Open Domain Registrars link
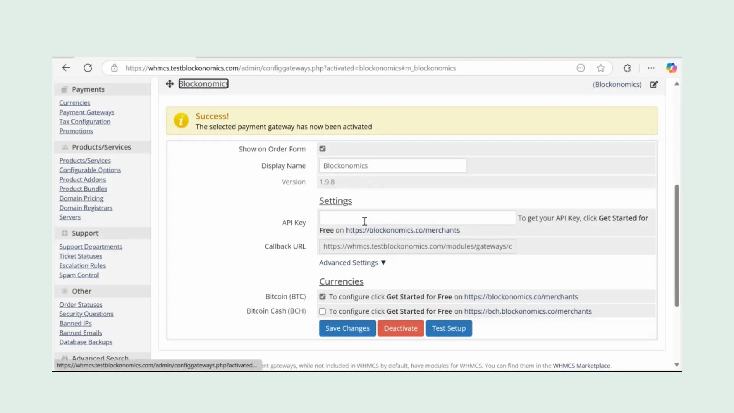 (86, 208)
